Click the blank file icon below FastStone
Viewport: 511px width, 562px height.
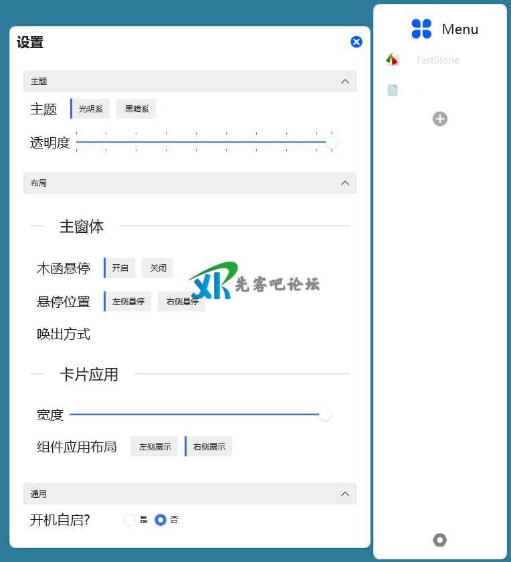coord(393,90)
